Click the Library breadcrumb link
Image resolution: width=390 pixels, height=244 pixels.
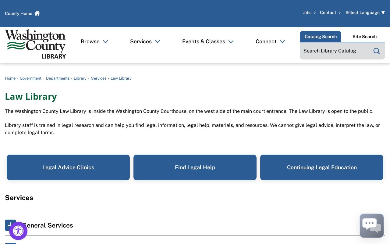coord(80,78)
